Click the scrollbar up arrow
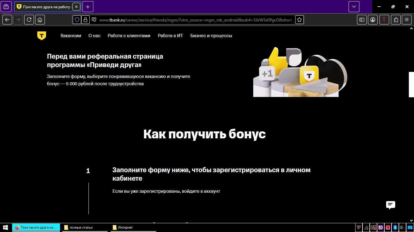 point(411,28)
